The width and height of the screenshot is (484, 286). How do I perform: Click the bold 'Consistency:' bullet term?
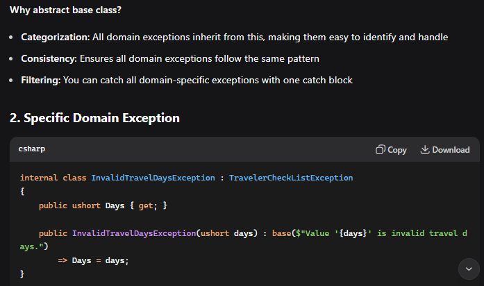click(49, 58)
